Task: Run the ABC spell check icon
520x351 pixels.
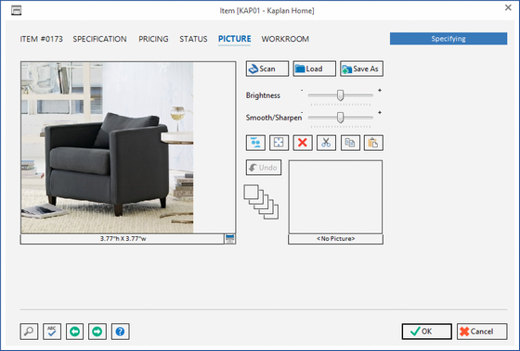Action: pyautogui.click(x=52, y=332)
